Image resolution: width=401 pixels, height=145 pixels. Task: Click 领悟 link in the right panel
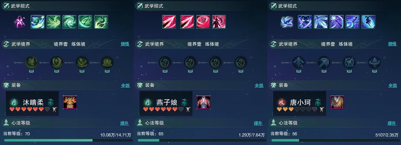(392, 44)
